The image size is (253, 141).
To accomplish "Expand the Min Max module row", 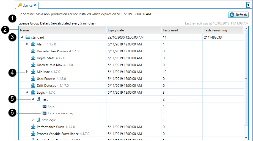I will tap(27, 72).
